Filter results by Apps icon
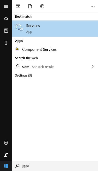The image size is (98, 171). [18, 6]
